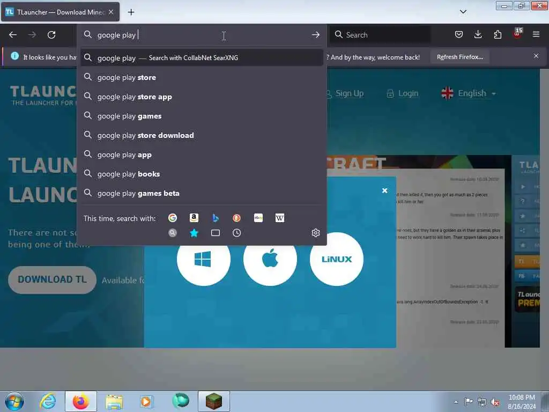
Task: Select suggestion 'google play books'
Action: coord(202,174)
